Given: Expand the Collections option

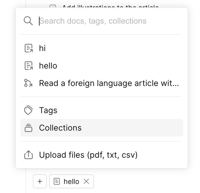Looking at the screenshot, I should click(x=60, y=128).
